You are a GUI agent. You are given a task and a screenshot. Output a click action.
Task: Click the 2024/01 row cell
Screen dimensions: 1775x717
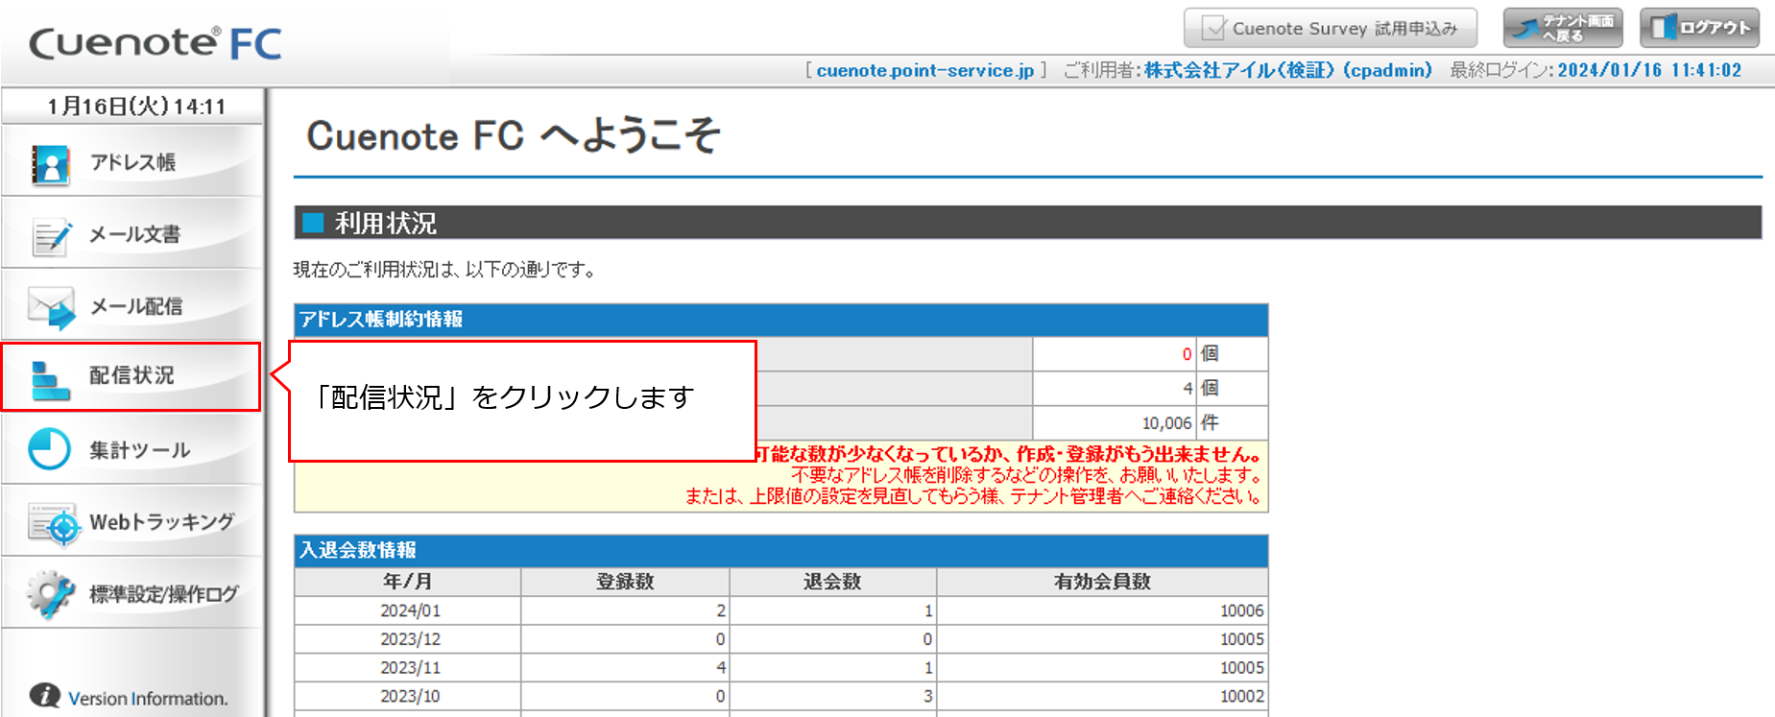point(410,610)
